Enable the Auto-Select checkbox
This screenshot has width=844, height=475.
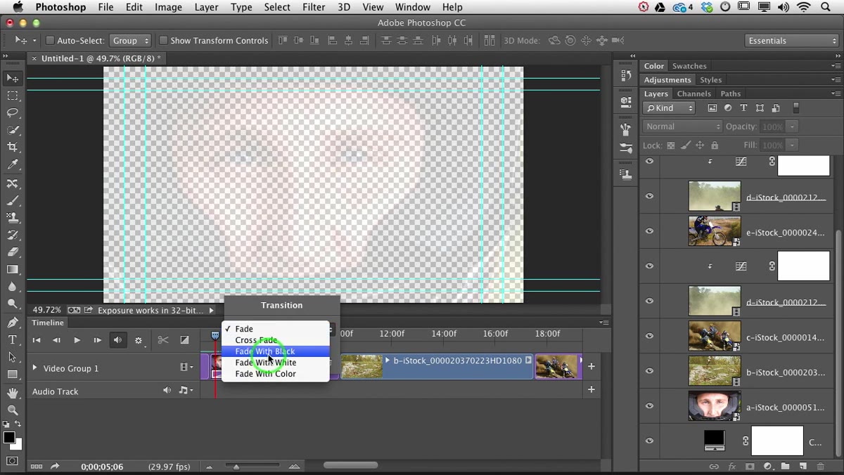(x=50, y=41)
